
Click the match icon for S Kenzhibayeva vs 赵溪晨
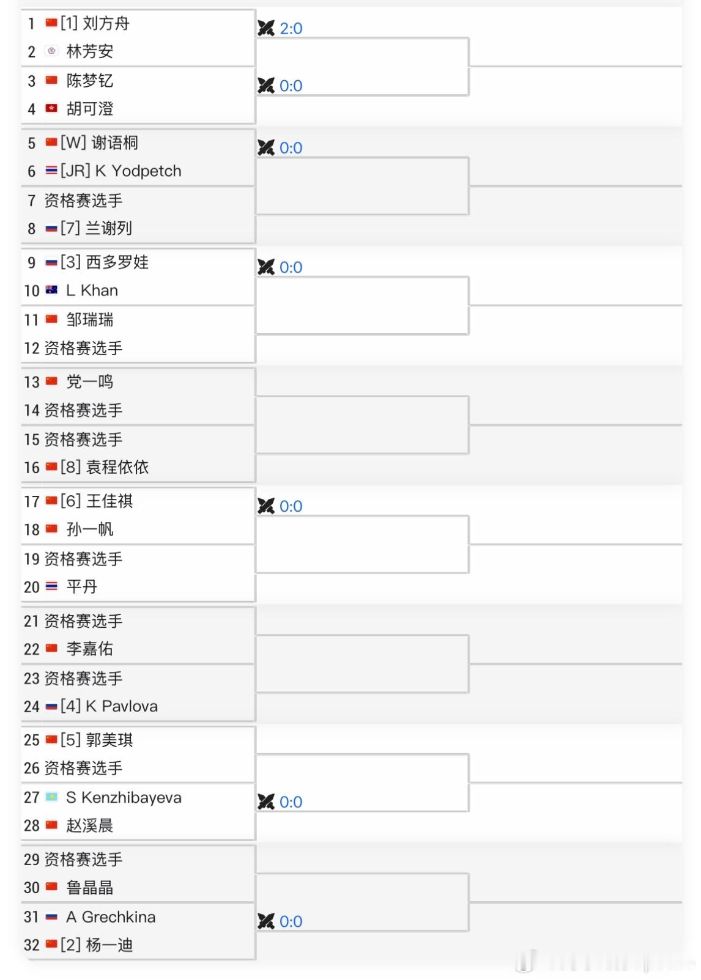point(266,801)
